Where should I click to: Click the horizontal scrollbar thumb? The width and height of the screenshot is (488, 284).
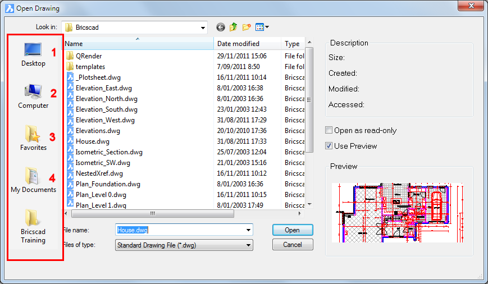(x=153, y=213)
